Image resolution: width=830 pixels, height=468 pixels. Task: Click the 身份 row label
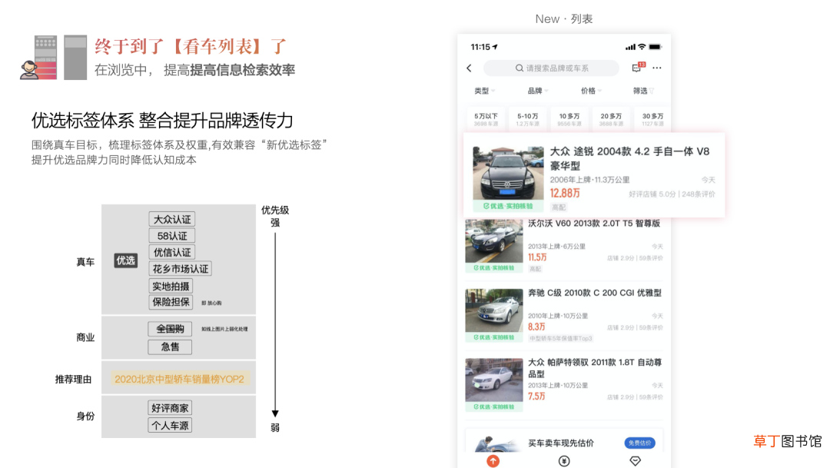tap(85, 416)
